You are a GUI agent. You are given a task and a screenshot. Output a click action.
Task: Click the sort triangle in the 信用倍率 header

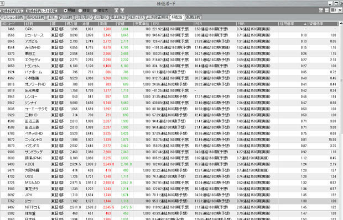tap(305, 24)
